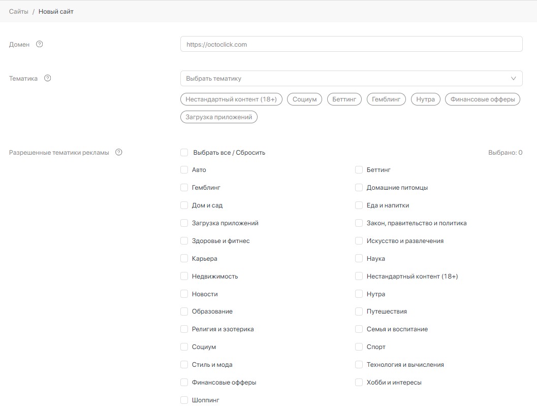
Task: Pick the Социум quick tag
Action: coord(304,99)
